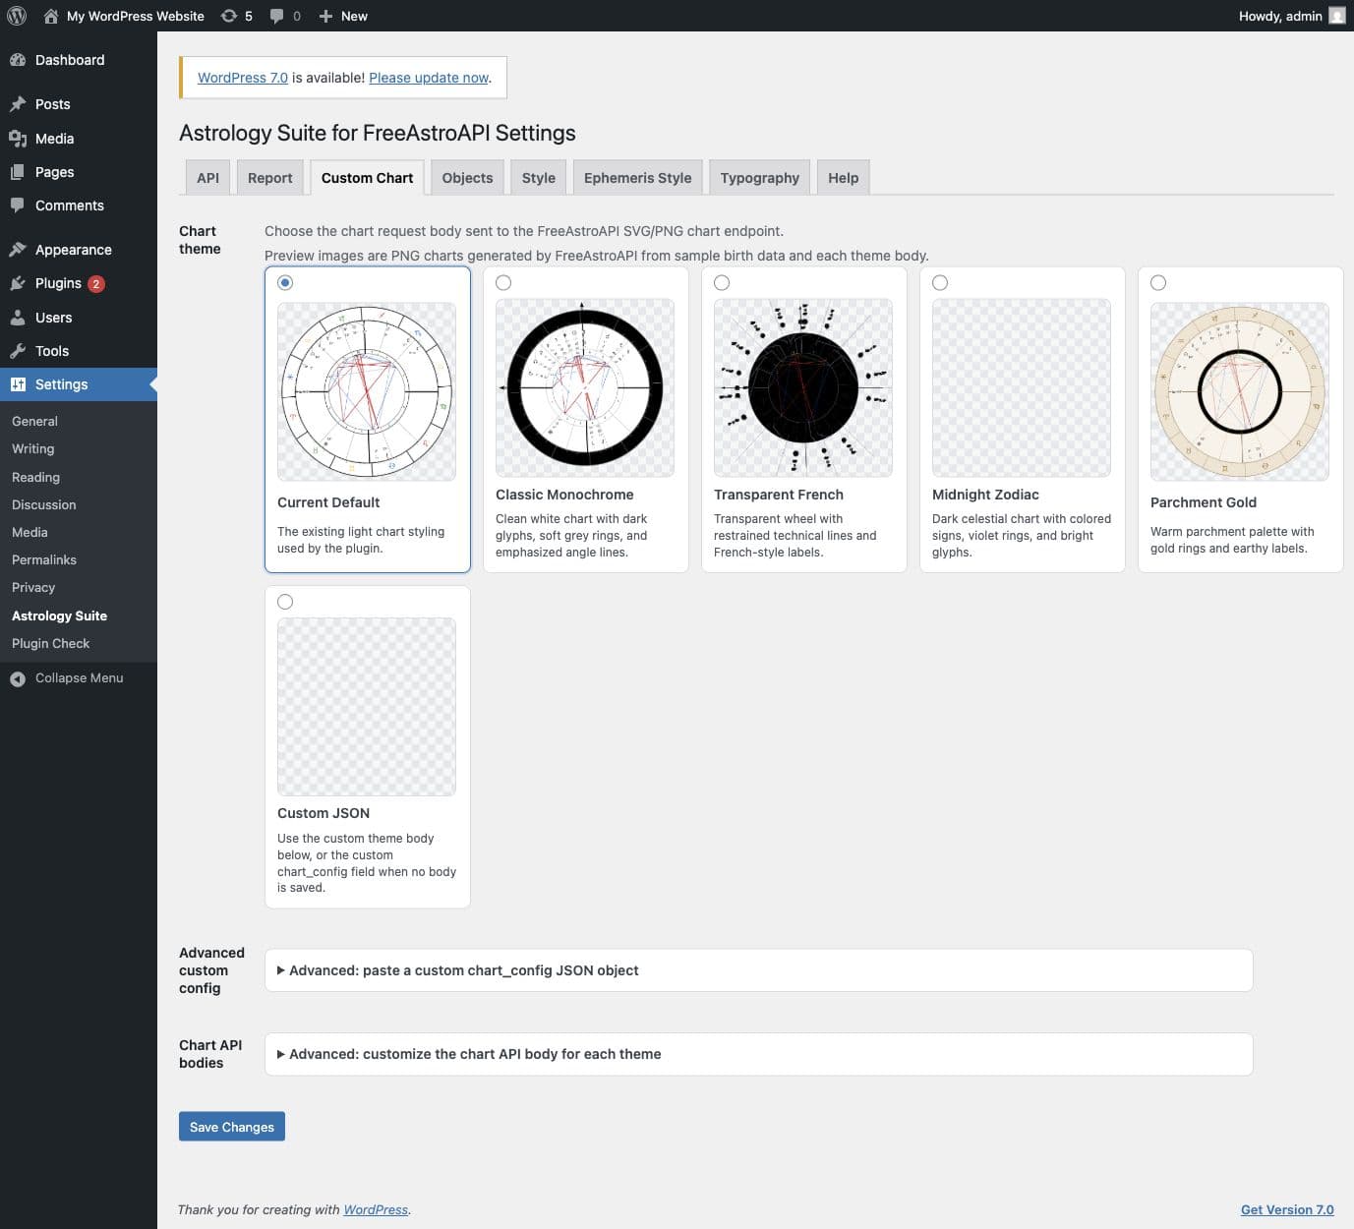Open the Style tab
This screenshot has width=1354, height=1229.
coord(539,178)
